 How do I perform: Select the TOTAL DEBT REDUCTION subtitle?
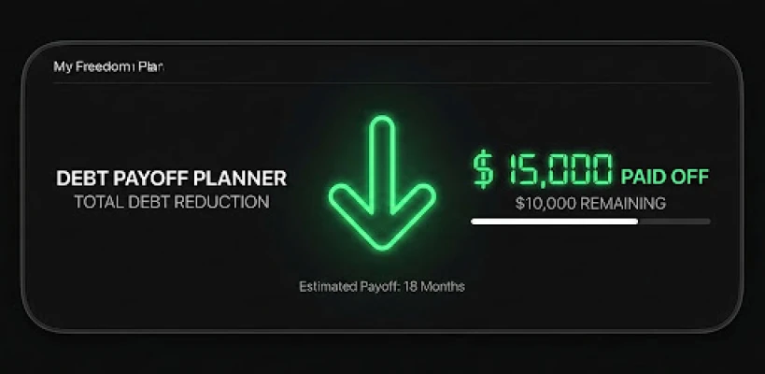172,201
